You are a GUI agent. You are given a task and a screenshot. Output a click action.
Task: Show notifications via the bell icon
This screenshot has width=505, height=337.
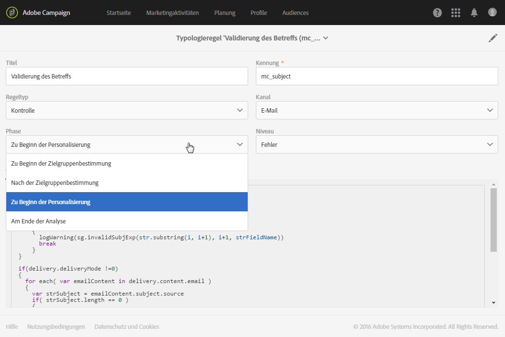click(x=475, y=13)
